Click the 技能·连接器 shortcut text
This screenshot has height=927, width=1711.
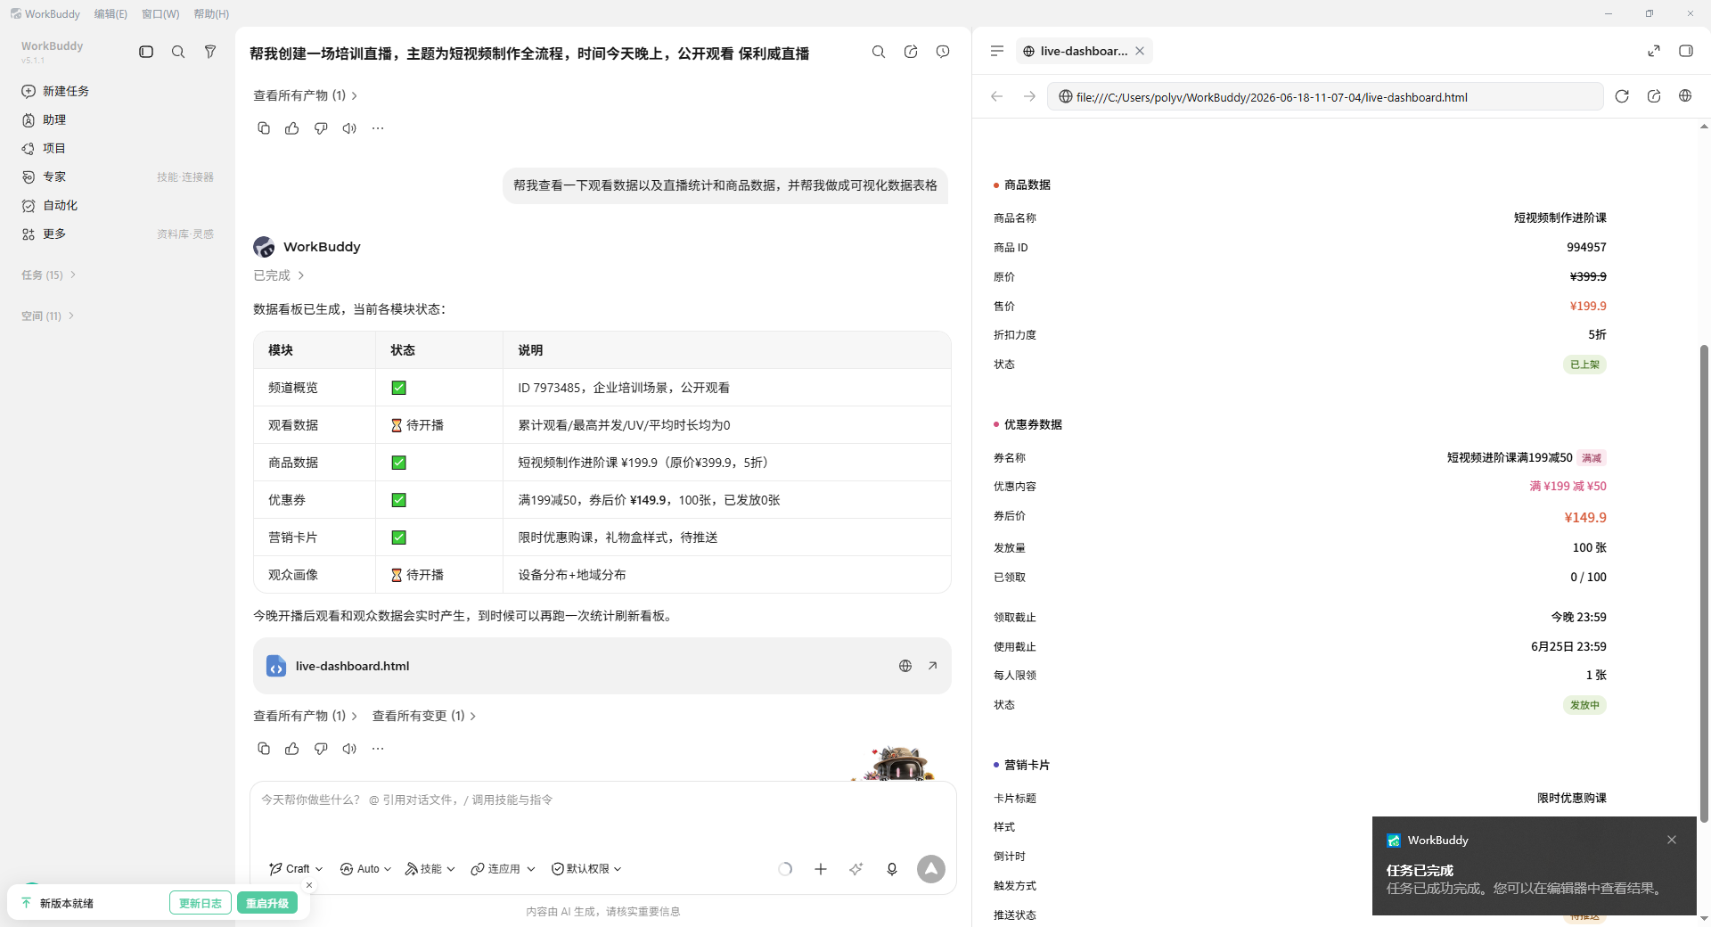(185, 177)
